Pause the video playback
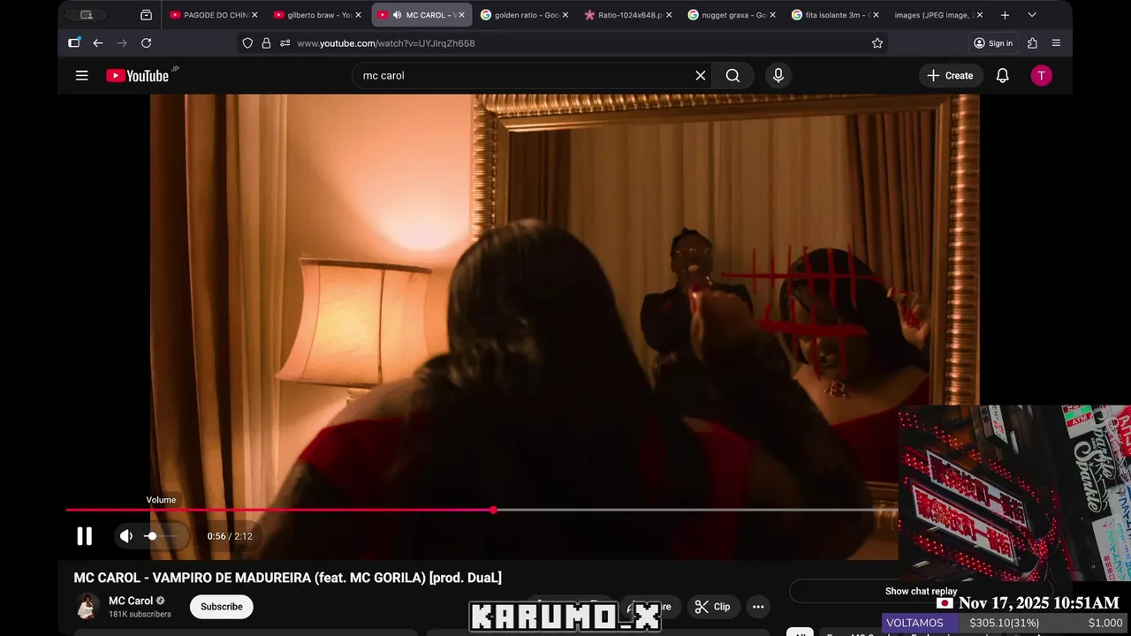Viewport: 1131px width, 636px height. 84,536
